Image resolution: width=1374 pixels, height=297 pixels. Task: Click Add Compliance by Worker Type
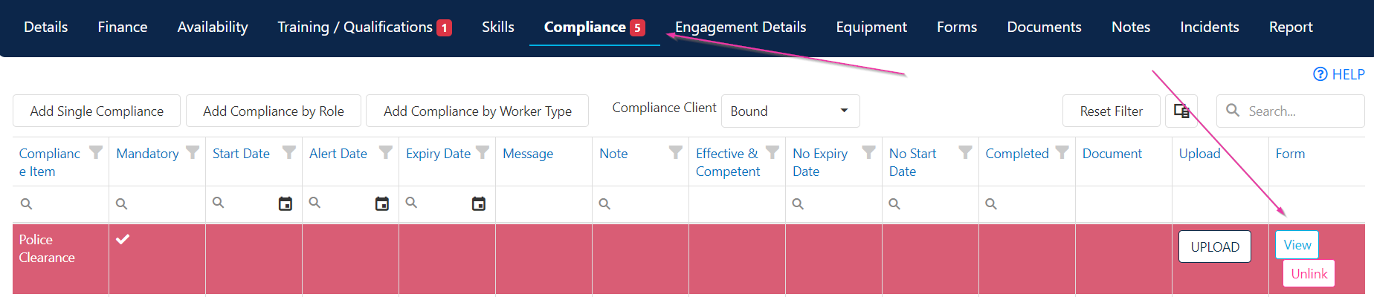477,111
